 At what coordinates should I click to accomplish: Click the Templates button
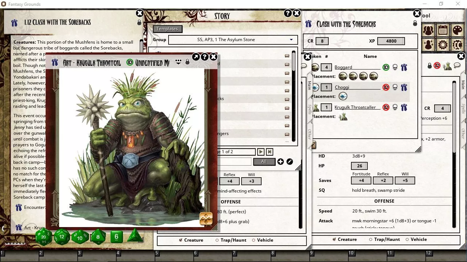pos(167,29)
